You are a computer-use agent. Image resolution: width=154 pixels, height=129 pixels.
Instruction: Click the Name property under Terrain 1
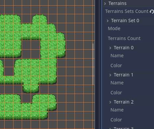[x=117, y=83]
